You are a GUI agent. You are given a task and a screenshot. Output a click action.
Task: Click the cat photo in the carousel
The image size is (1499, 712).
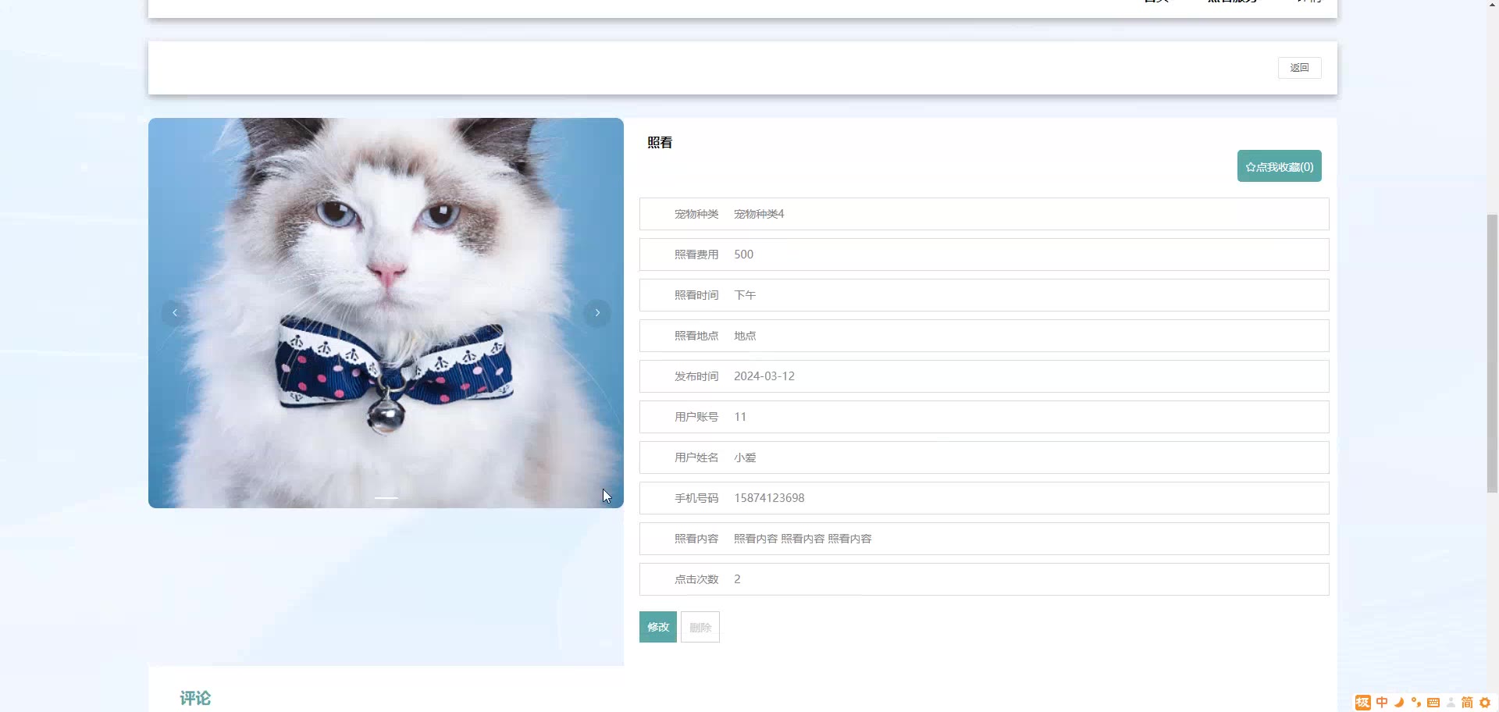tap(386, 313)
